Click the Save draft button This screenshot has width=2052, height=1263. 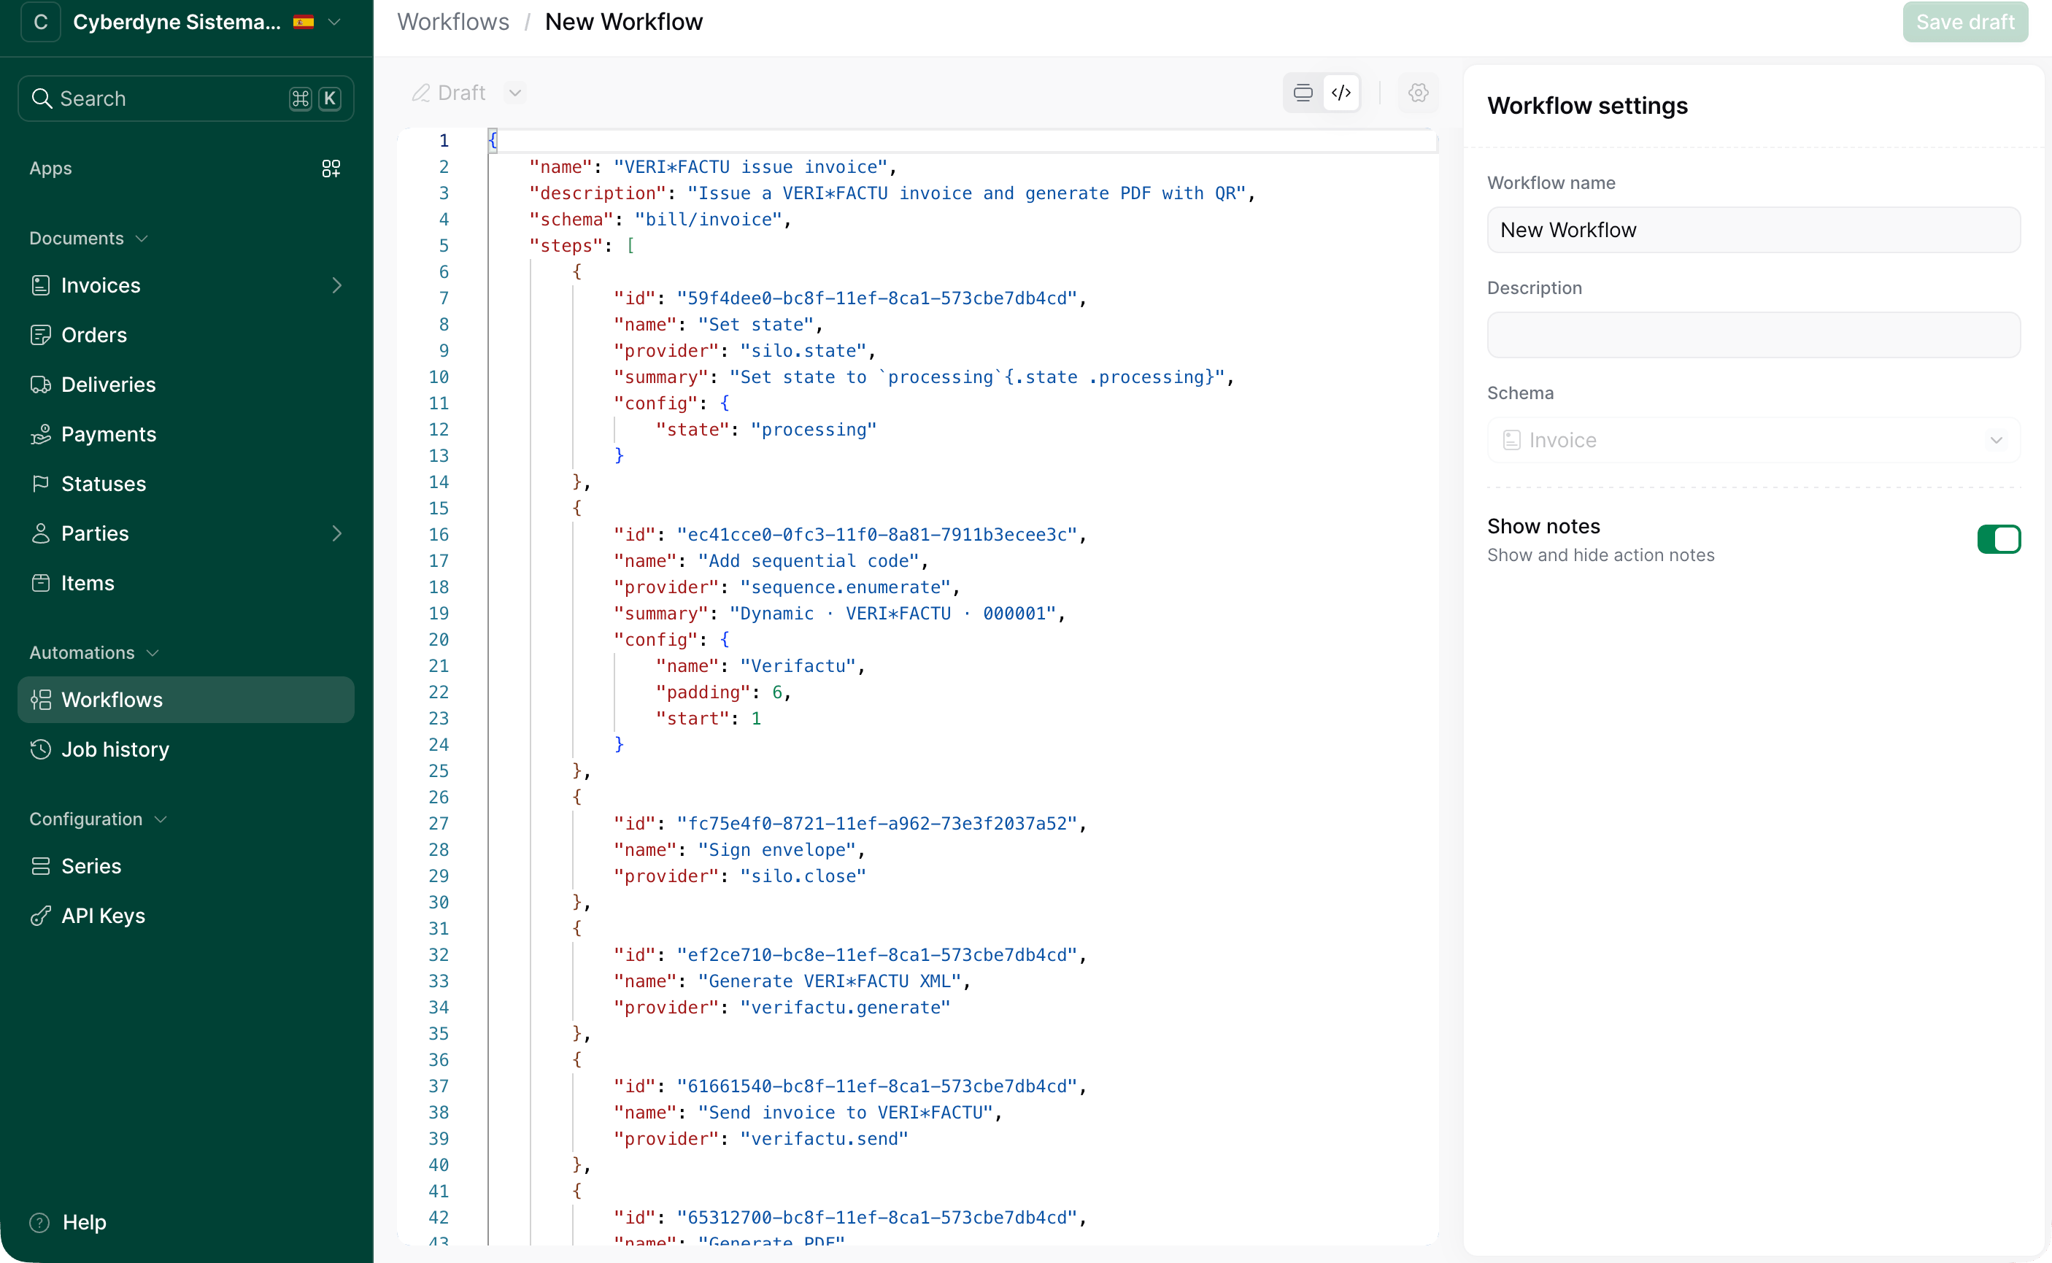[x=1965, y=22]
